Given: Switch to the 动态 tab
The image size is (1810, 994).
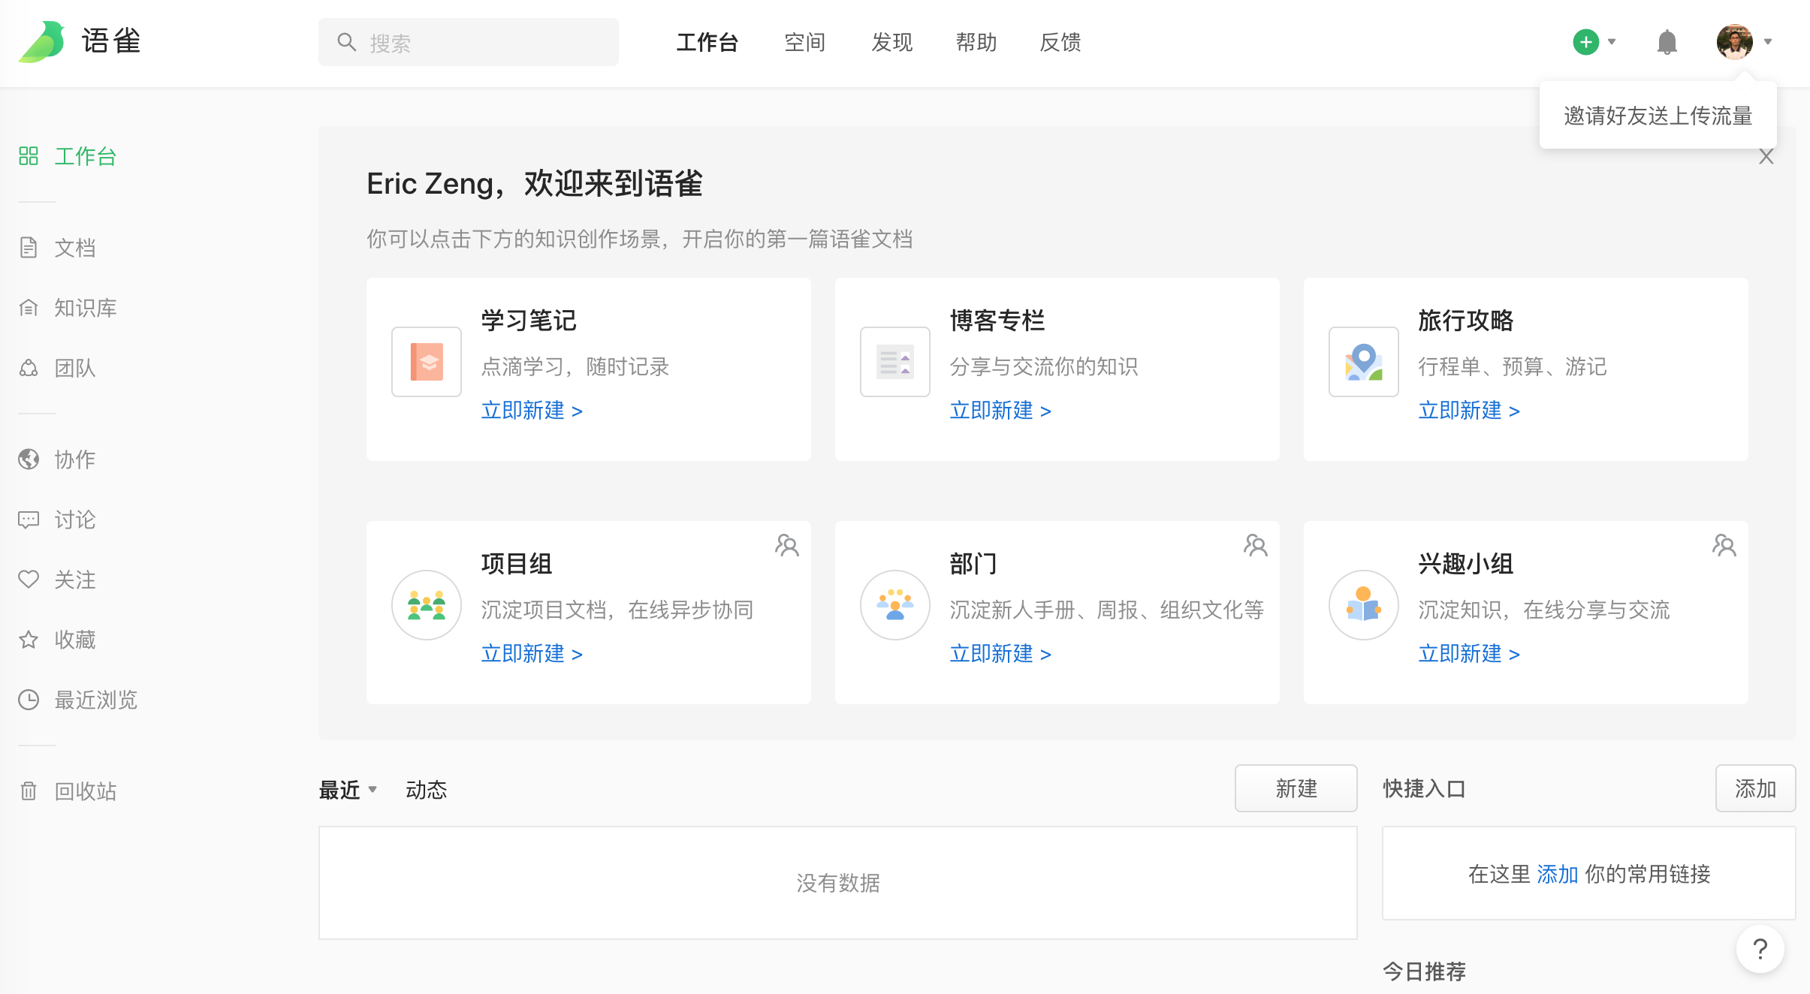Looking at the screenshot, I should tap(426, 790).
